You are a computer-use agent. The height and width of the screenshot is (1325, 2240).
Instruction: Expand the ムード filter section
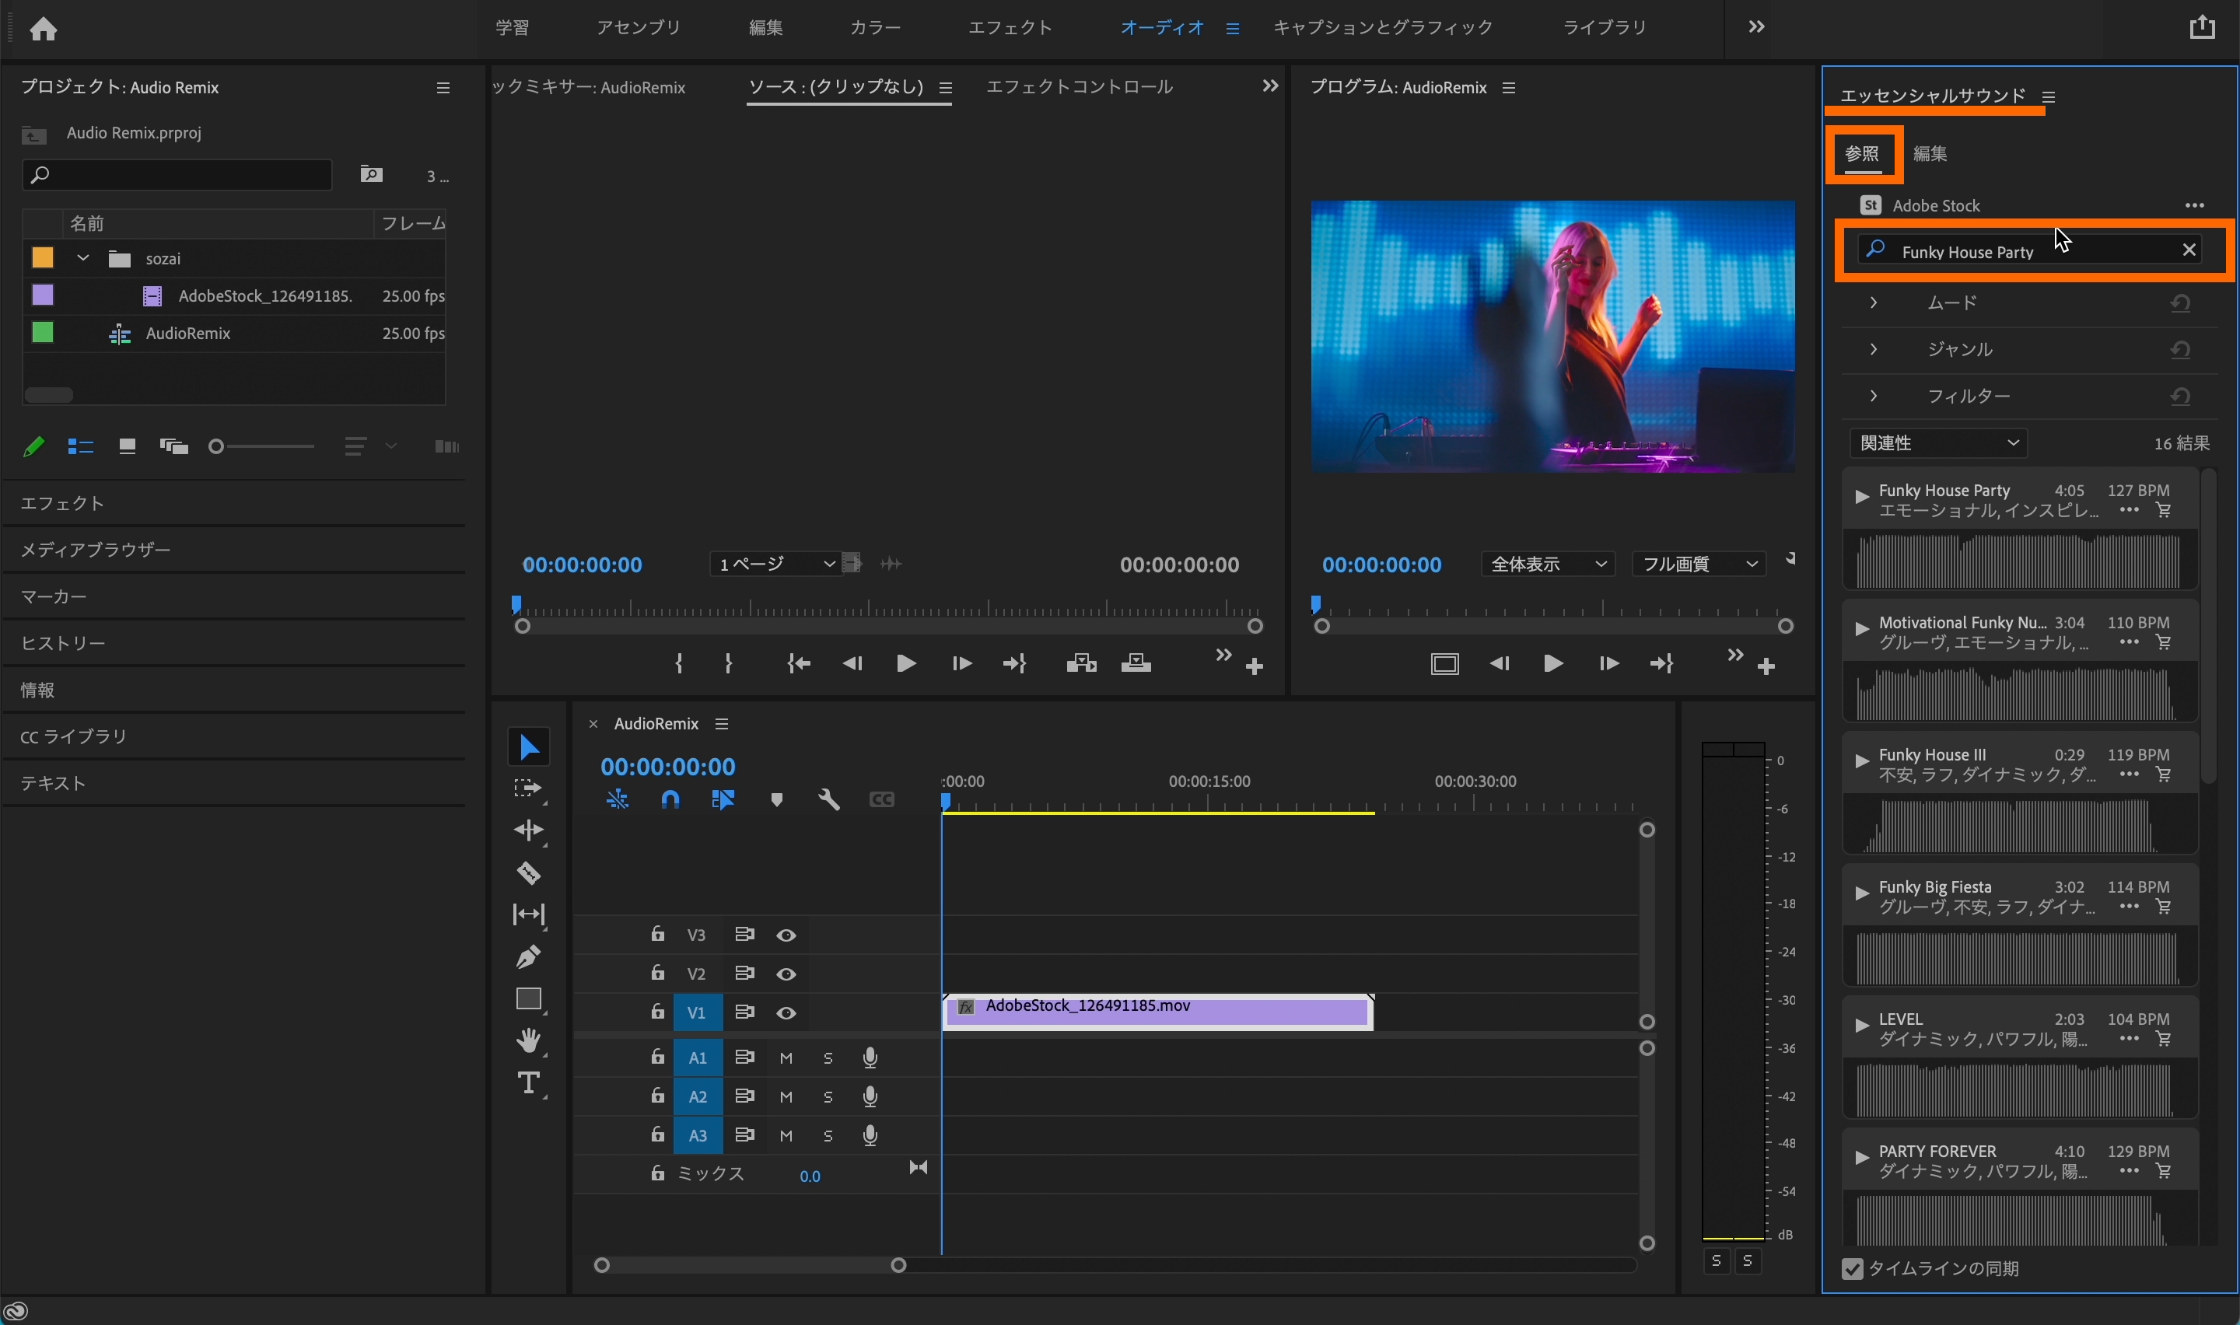(1873, 302)
